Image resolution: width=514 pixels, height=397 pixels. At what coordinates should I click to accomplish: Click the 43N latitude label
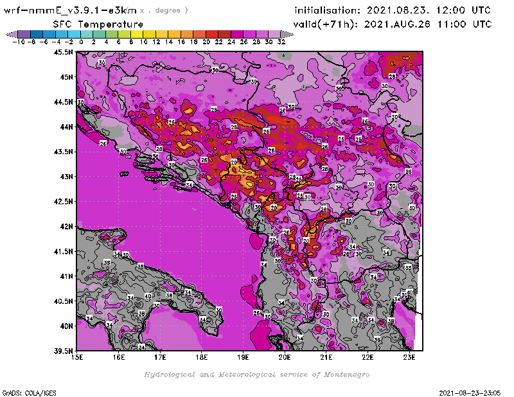click(66, 177)
